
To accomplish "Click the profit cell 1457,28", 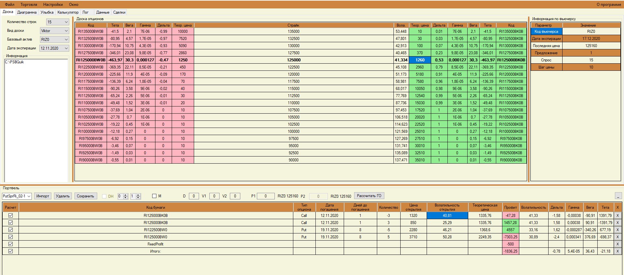I will tap(511, 222).
